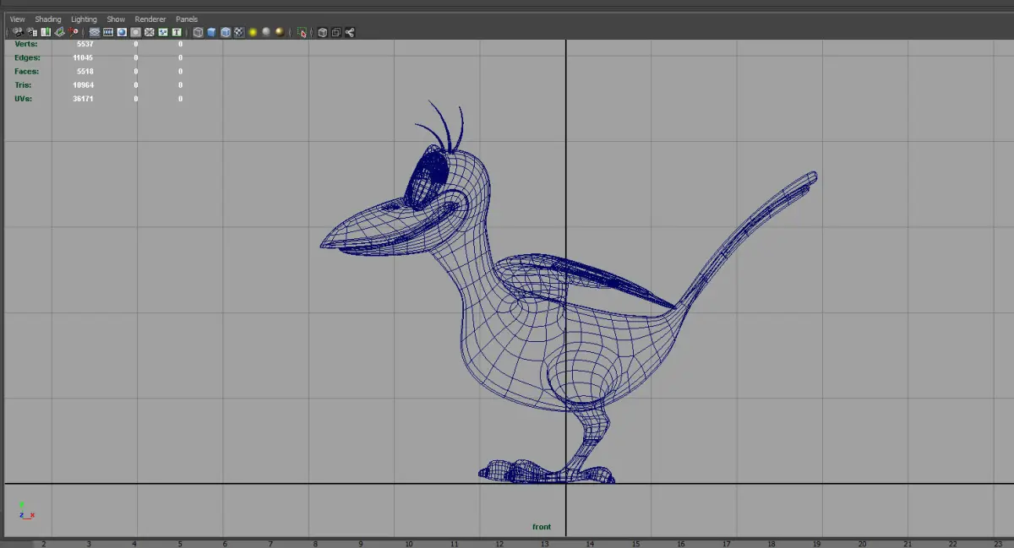Screen dimensions: 1014x548
Task: Click the UVs value 36171
Action: (x=83, y=99)
